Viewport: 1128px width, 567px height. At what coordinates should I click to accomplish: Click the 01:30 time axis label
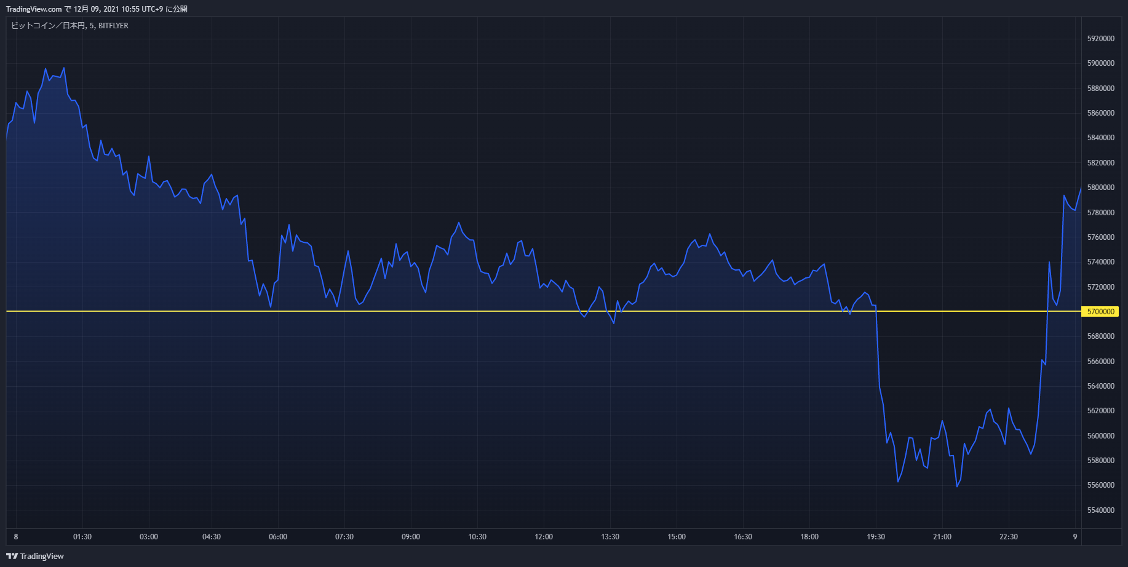(x=82, y=537)
